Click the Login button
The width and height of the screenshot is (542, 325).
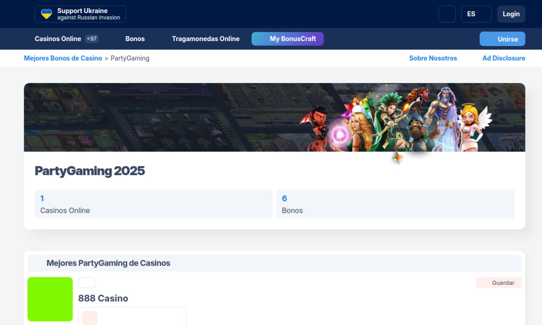[x=511, y=14]
